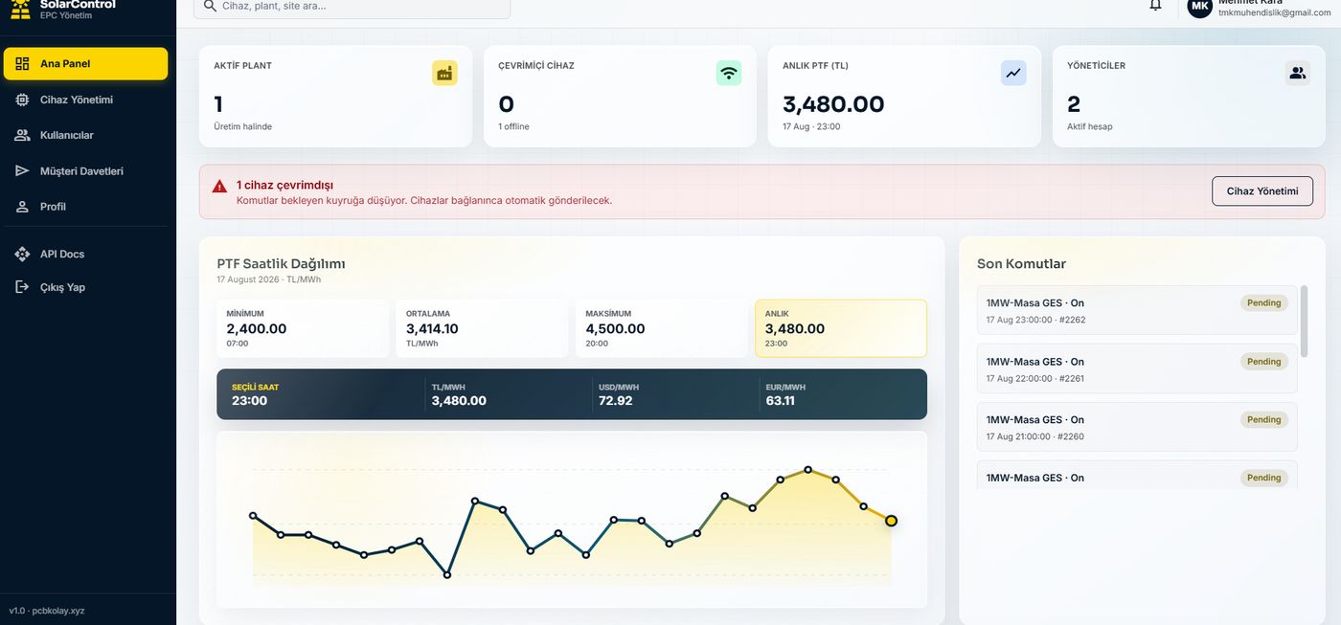The image size is (1341, 625).
Task: Click the MK user avatar
Action: tap(1200, 7)
